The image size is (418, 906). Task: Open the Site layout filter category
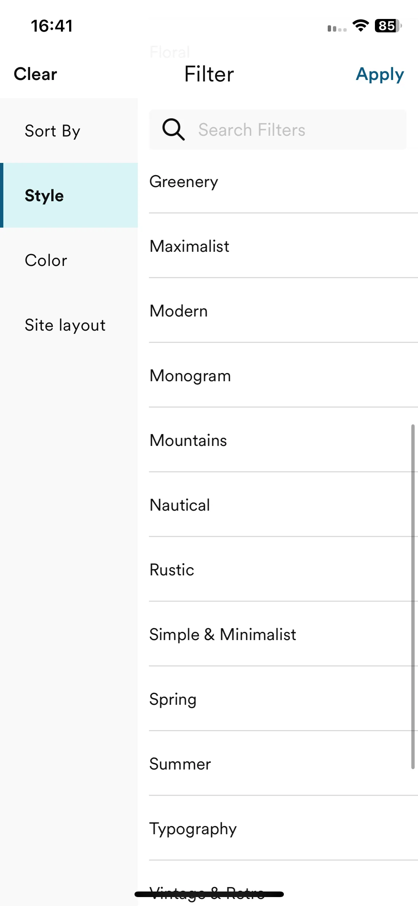69,325
